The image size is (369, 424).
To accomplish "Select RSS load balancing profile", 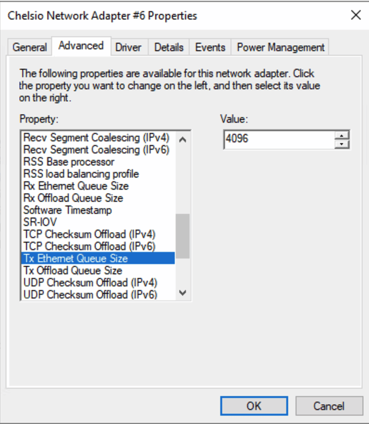I will (80, 174).
